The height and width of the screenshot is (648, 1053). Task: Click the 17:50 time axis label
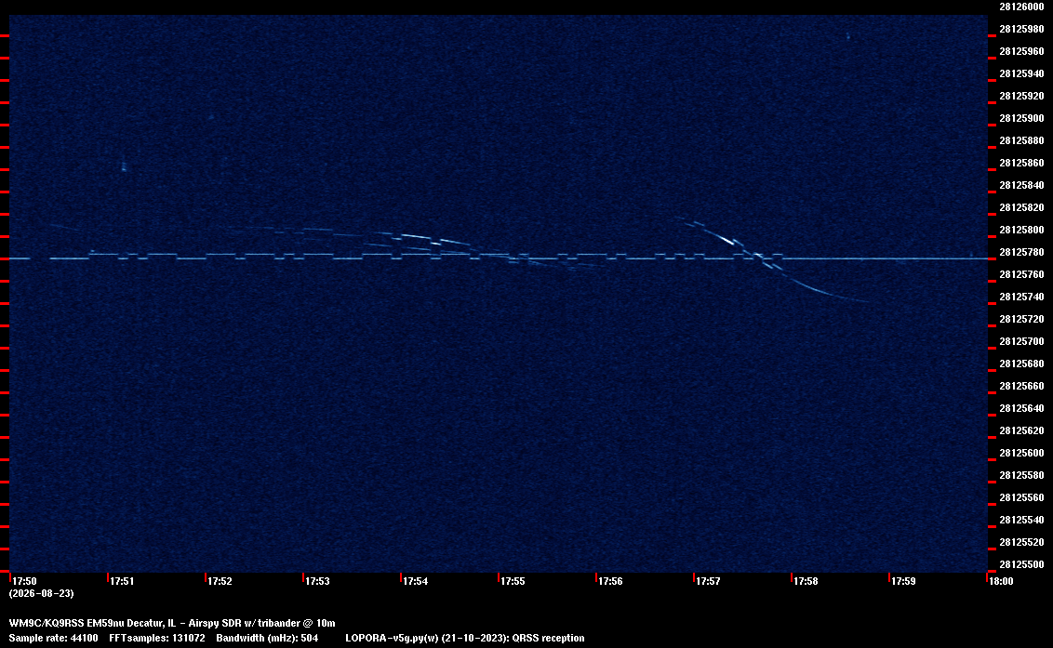click(x=24, y=581)
